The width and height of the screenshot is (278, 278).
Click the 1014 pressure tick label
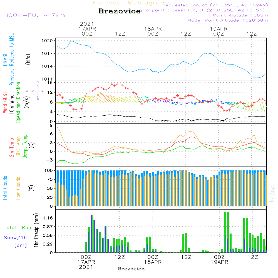click(x=47, y=66)
